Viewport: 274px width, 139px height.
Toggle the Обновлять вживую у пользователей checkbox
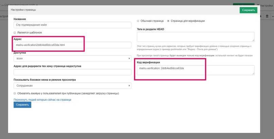tap(15, 93)
